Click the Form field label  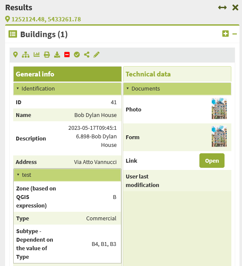pos(133,137)
